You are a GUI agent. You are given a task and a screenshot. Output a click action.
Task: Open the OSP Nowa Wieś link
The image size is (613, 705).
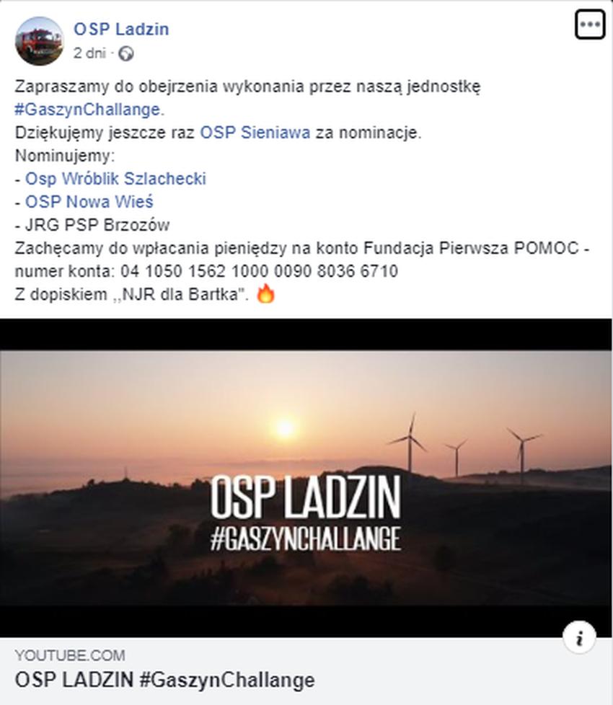coord(89,201)
